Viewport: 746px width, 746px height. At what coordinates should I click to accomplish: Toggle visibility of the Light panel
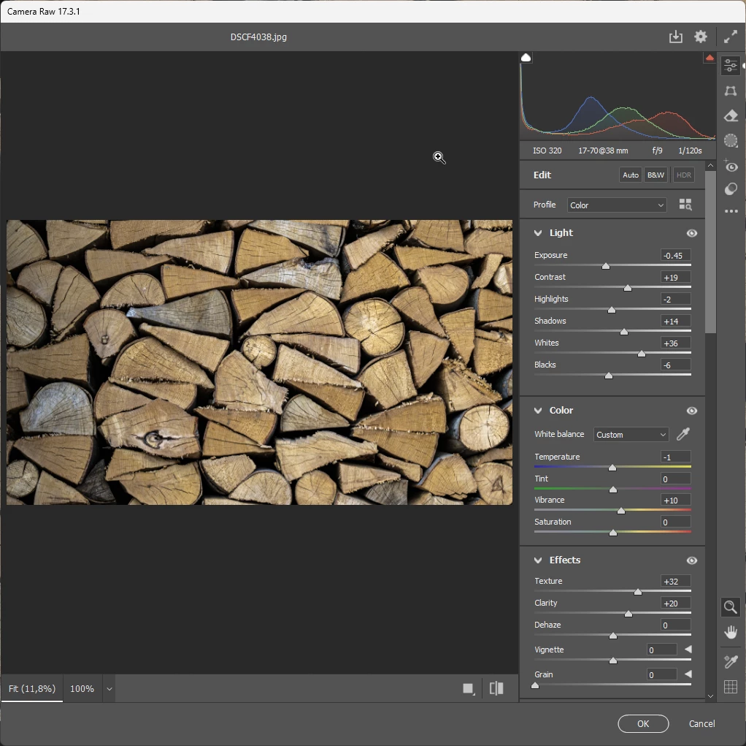[691, 233]
